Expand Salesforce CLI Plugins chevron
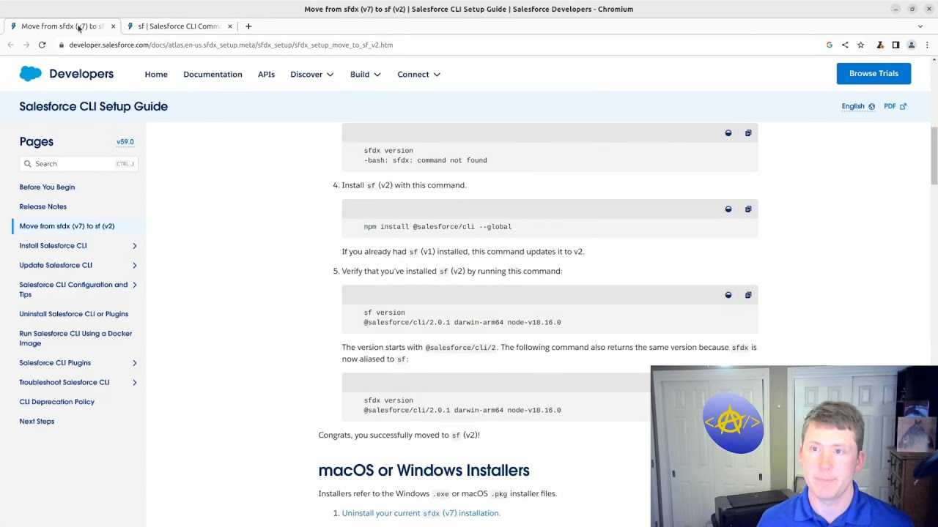 [135, 363]
